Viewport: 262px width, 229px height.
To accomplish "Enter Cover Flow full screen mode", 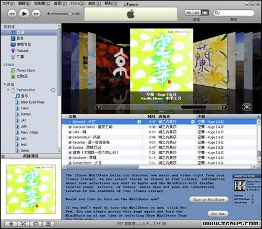I will pyautogui.click(x=247, y=107).
